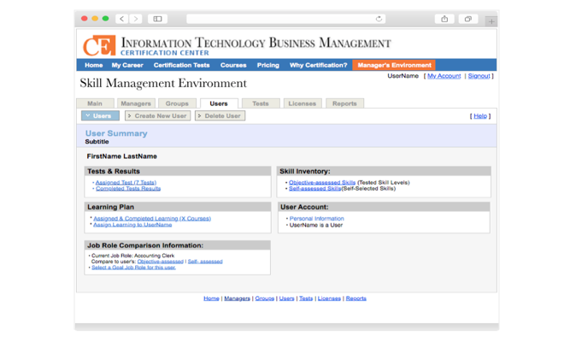
Task: Click the Safari address bar
Action: click(282, 19)
